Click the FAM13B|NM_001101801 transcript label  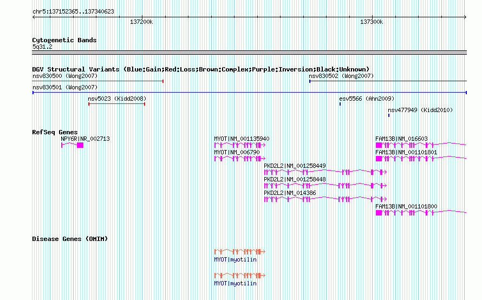pyautogui.click(x=406, y=153)
